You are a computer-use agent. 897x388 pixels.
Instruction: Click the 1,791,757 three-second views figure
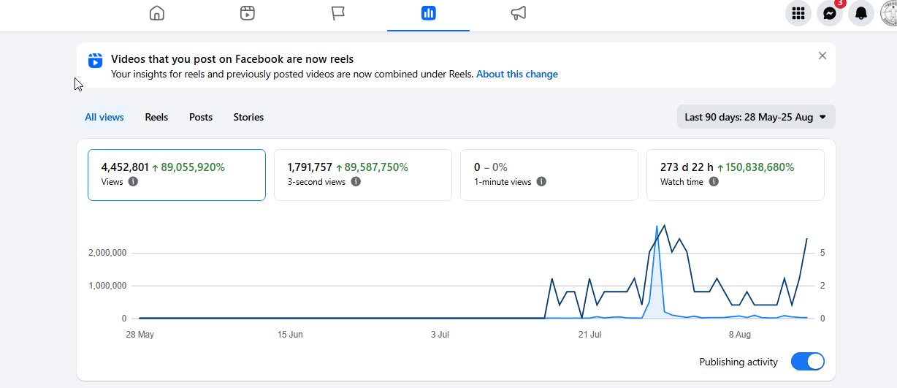310,167
